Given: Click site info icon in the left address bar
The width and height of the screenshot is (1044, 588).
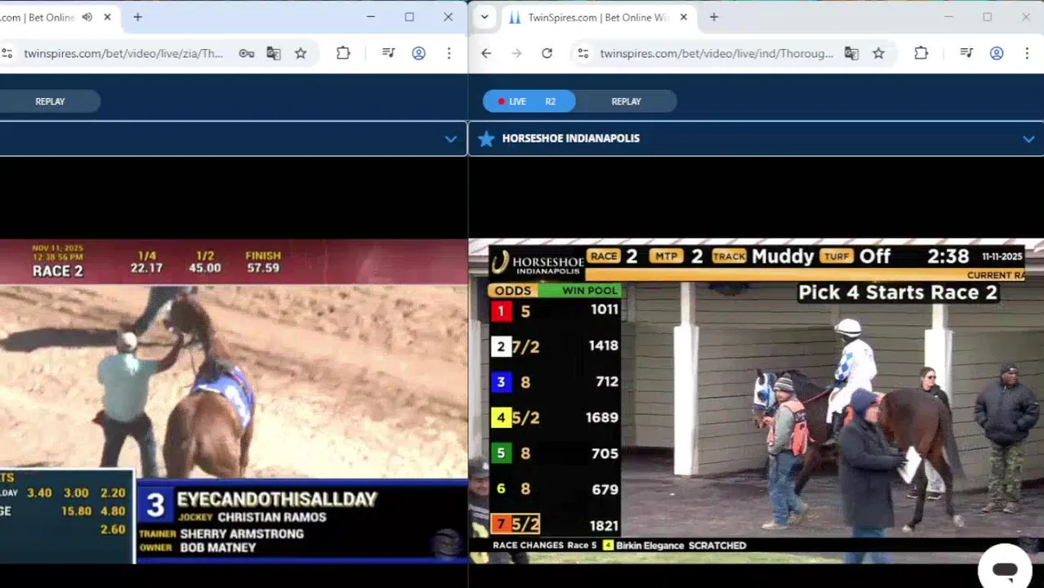Looking at the screenshot, I should (7, 53).
